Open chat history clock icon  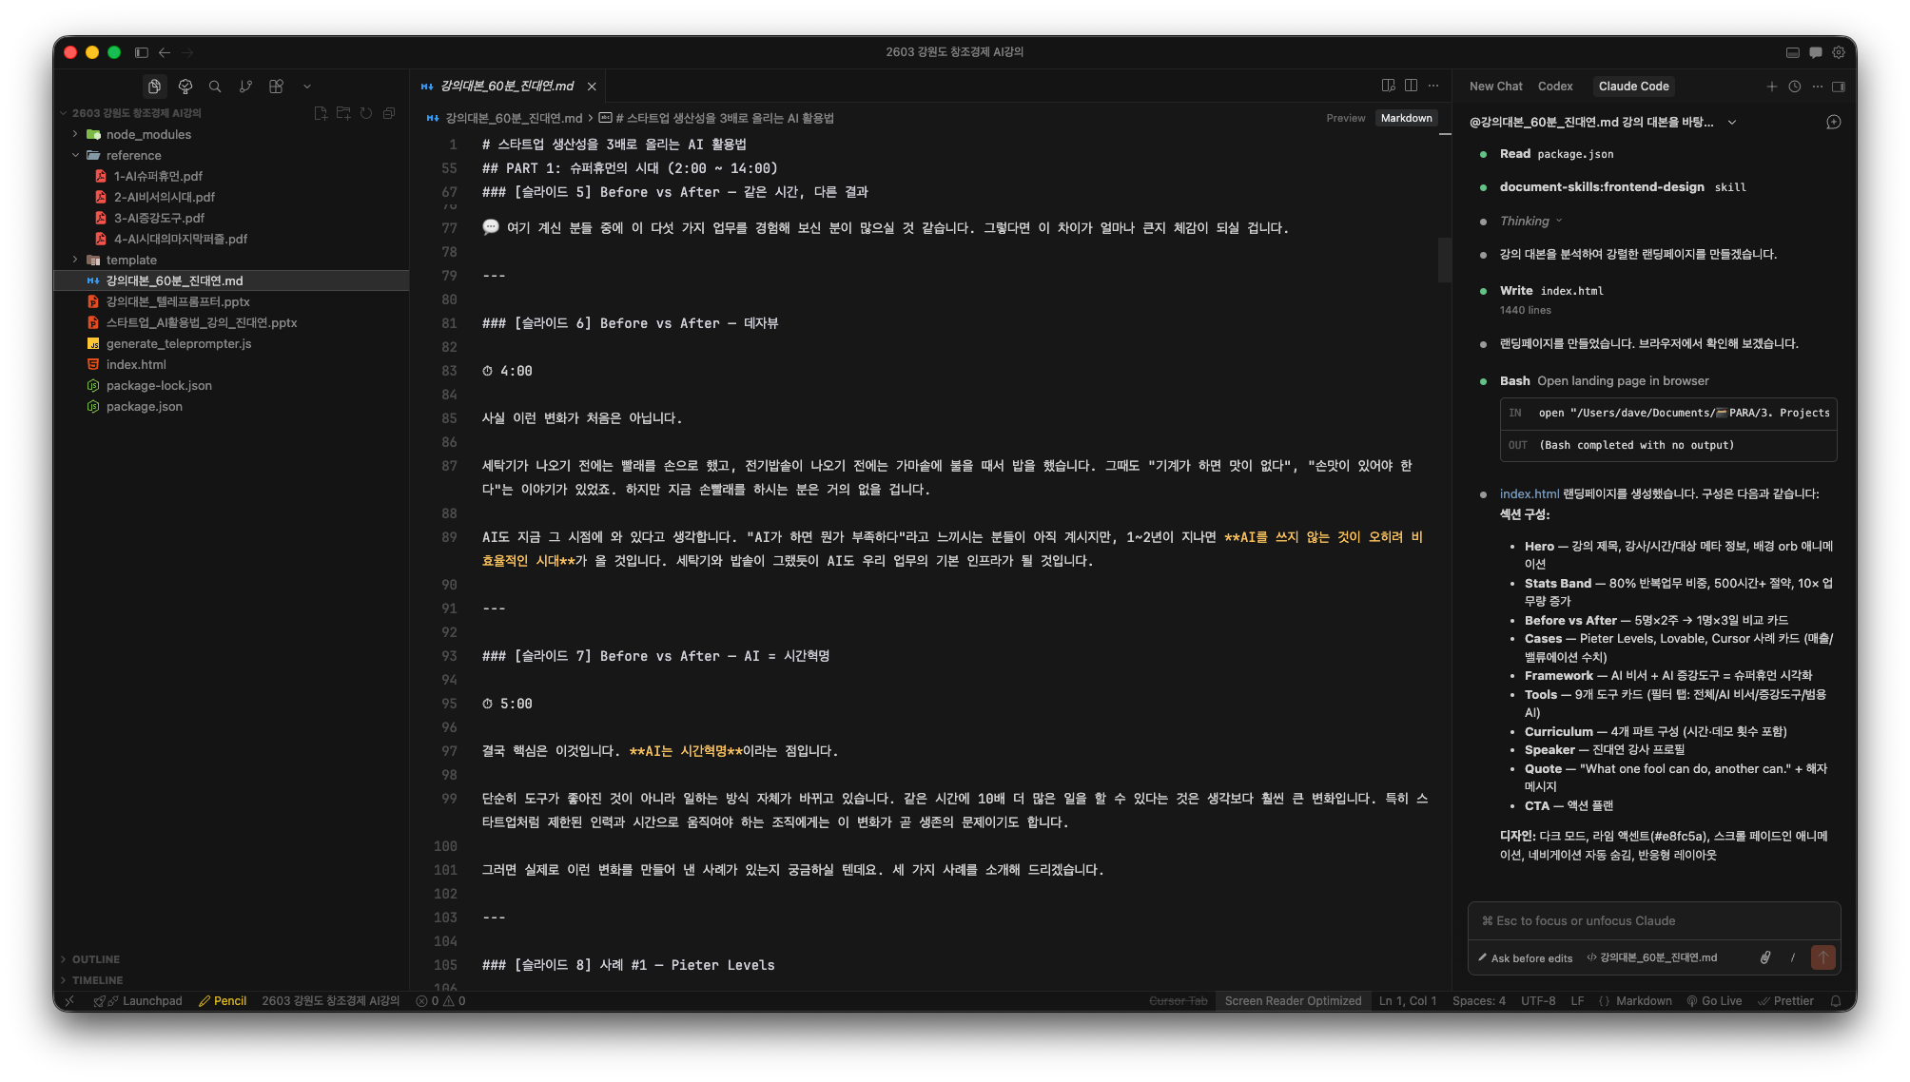(x=1794, y=87)
